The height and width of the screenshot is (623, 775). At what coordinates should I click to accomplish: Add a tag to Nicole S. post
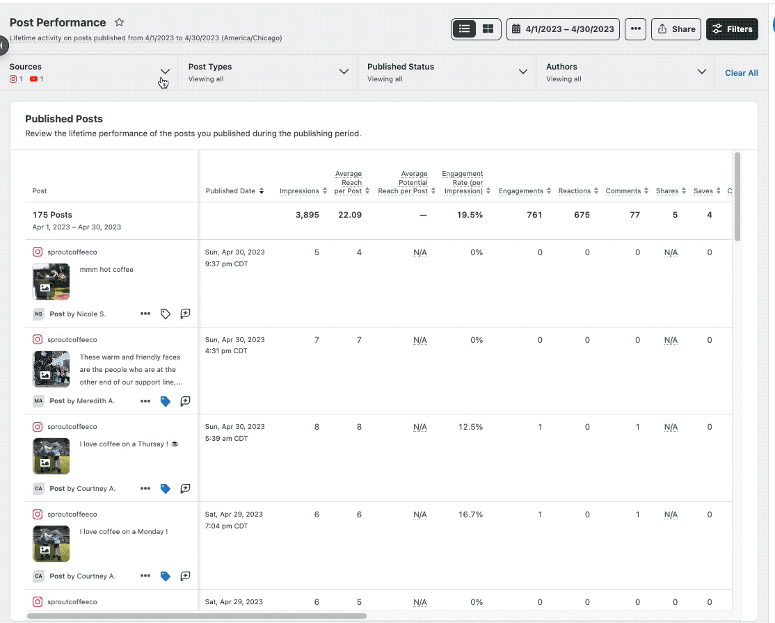pyautogui.click(x=165, y=314)
